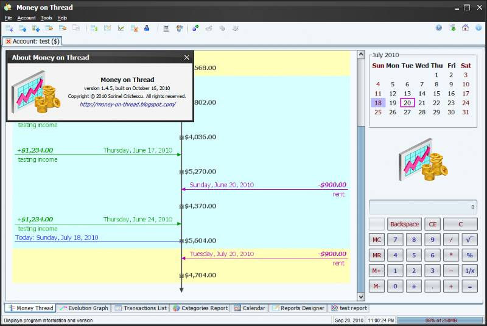Select July 31 in the calendar
This screenshot has height=326, width=487.
(466, 112)
